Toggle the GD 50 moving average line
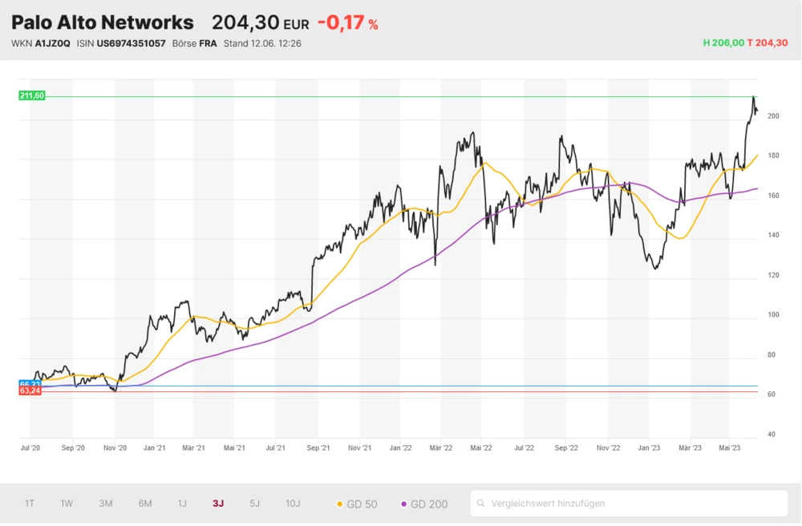802x526 pixels. coord(358,504)
